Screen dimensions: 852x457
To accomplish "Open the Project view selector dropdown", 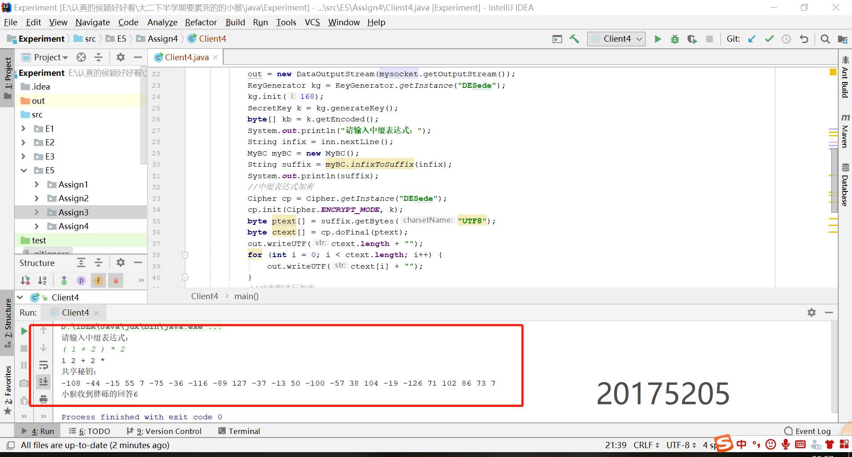I will click(x=45, y=57).
